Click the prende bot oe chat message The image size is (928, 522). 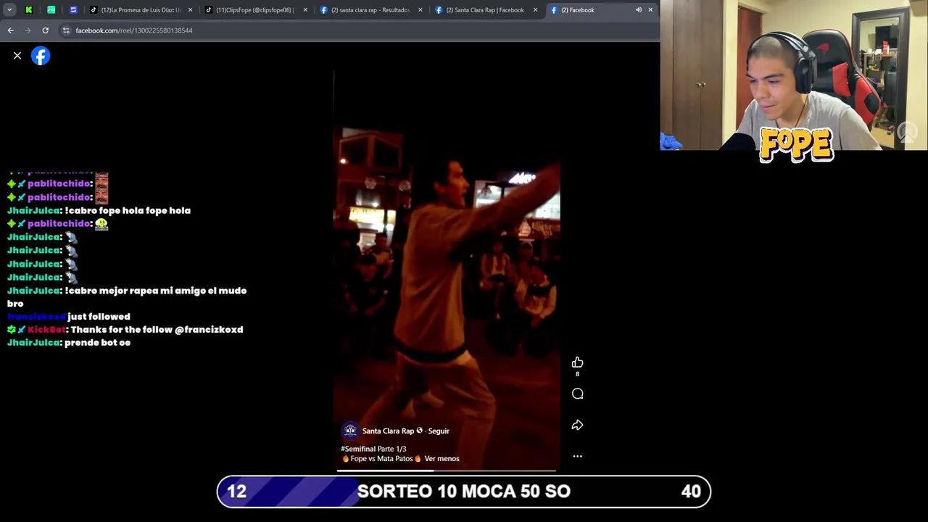97,343
